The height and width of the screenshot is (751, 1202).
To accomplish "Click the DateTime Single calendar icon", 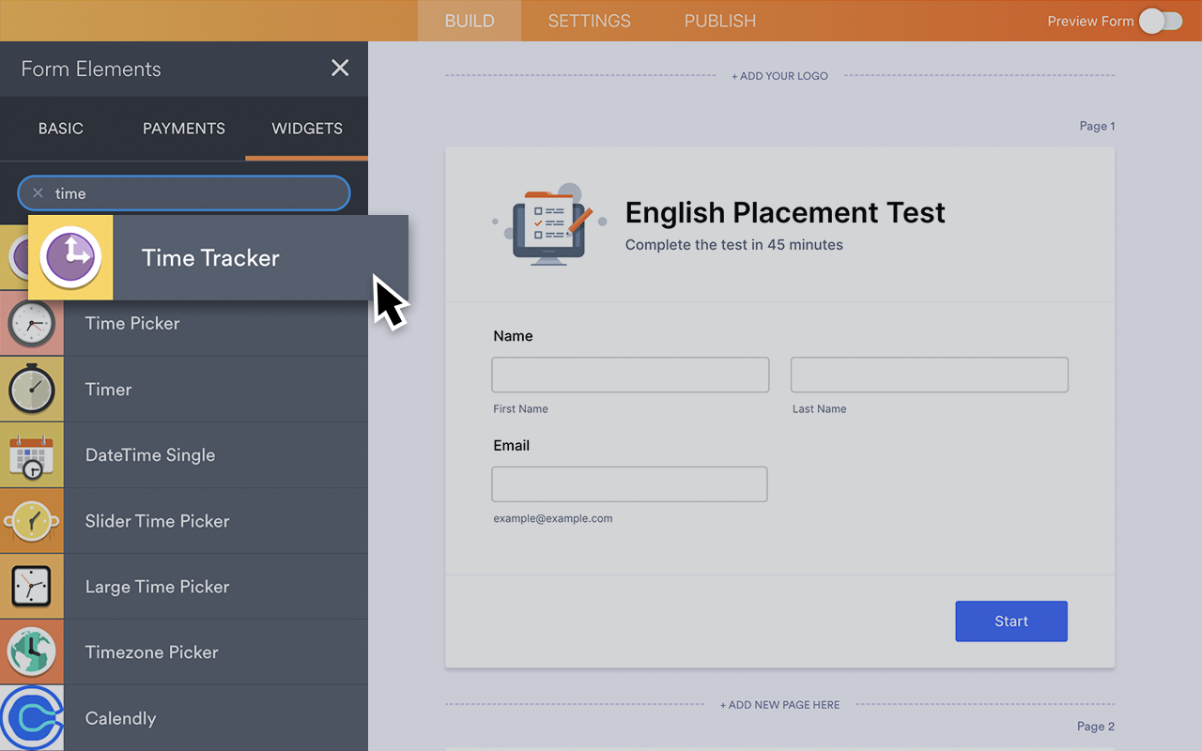I will pos(31,454).
